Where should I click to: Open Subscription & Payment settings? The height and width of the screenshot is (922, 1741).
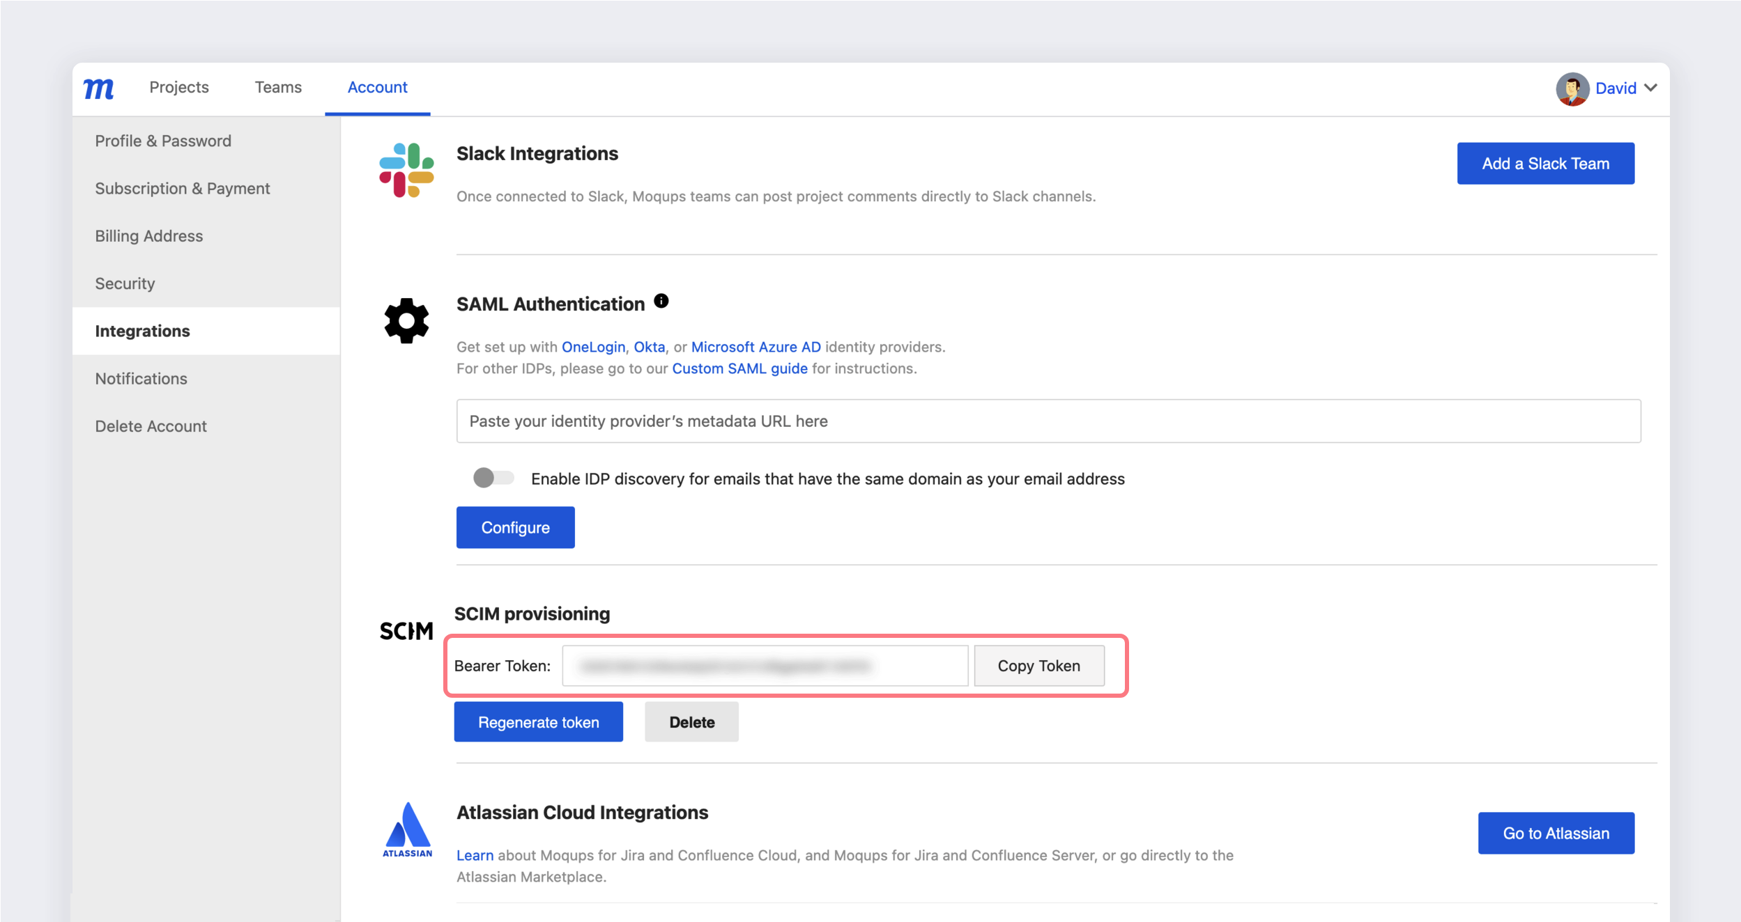click(182, 189)
